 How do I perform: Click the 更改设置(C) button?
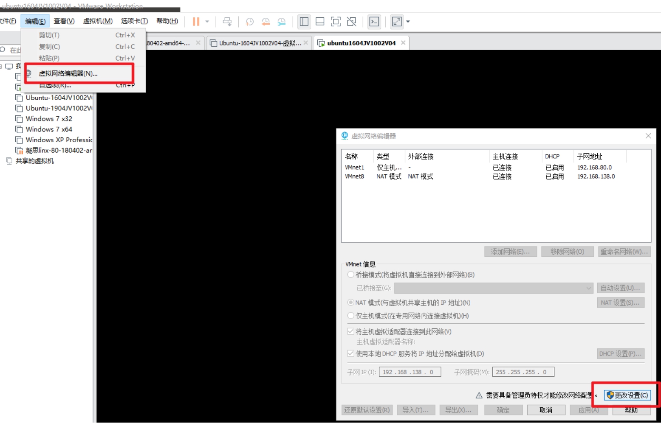(x=627, y=395)
